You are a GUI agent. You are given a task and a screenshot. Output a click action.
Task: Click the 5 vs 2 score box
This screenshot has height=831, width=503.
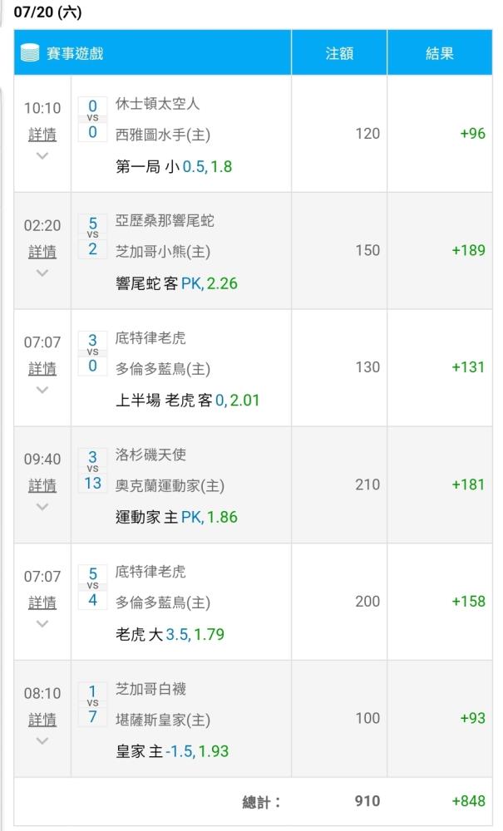pos(93,236)
